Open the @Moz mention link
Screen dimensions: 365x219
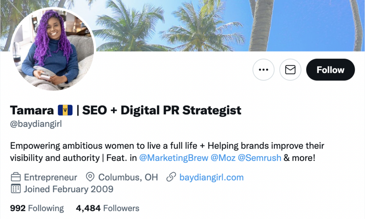[223, 158]
